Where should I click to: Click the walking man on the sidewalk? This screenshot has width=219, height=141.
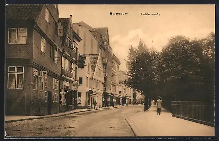tap(159, 105)
